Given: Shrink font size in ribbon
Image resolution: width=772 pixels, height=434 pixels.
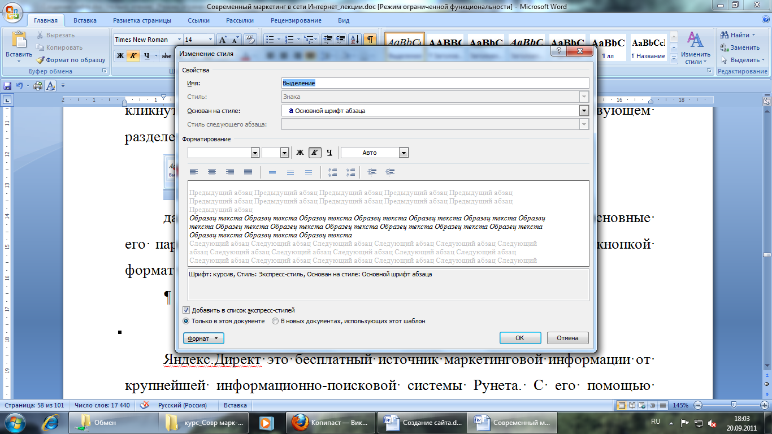Looking at the screenshot, I should [235, 40].
